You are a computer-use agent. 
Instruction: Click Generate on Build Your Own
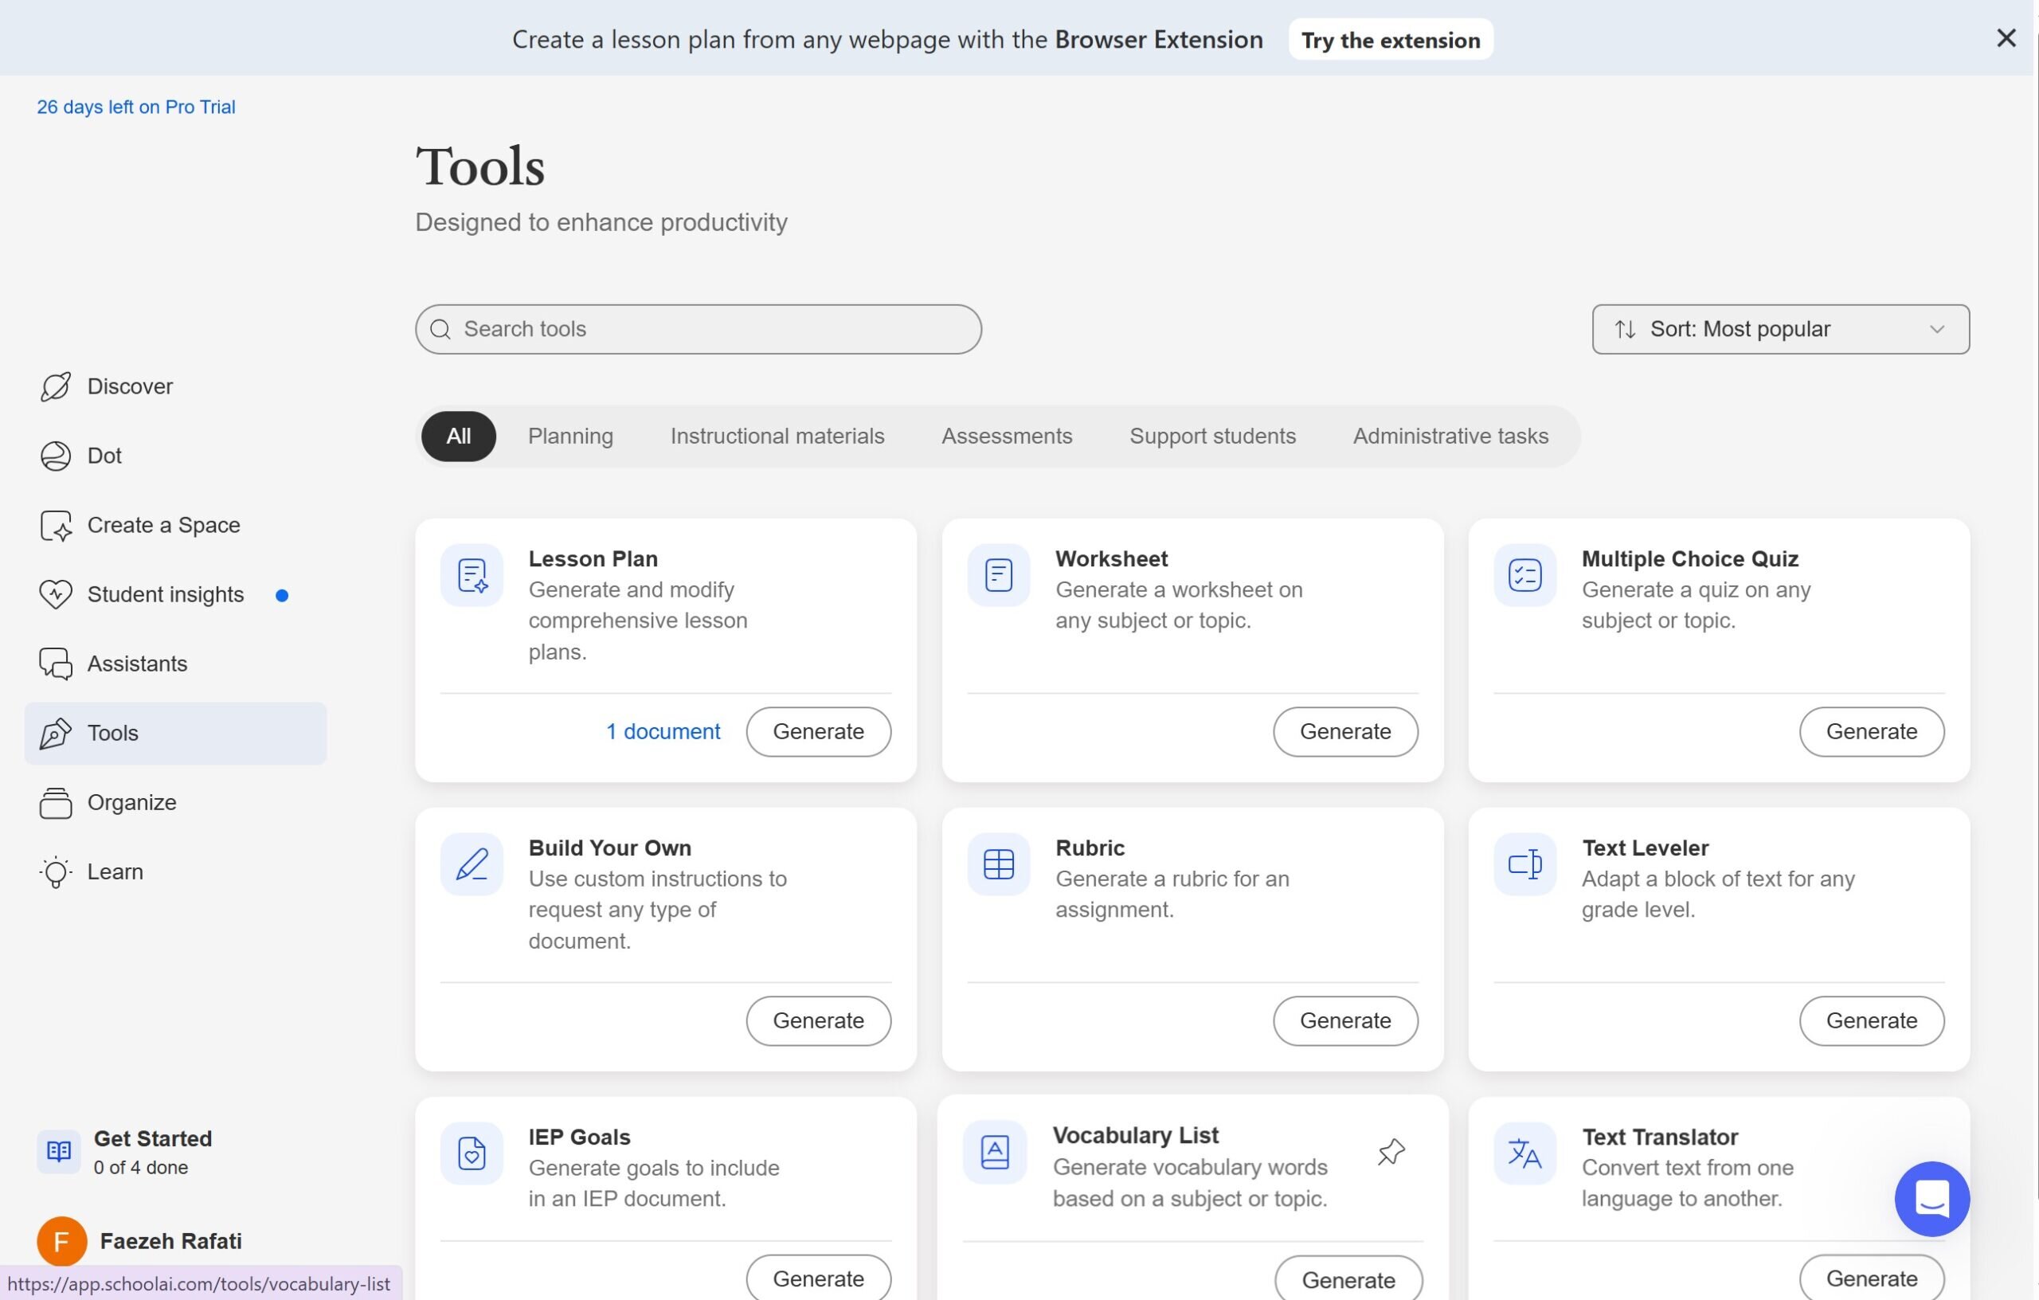(818, 1020)
